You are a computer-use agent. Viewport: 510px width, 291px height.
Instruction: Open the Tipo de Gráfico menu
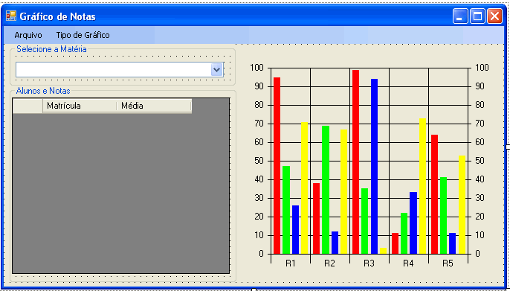click(83, 35)
